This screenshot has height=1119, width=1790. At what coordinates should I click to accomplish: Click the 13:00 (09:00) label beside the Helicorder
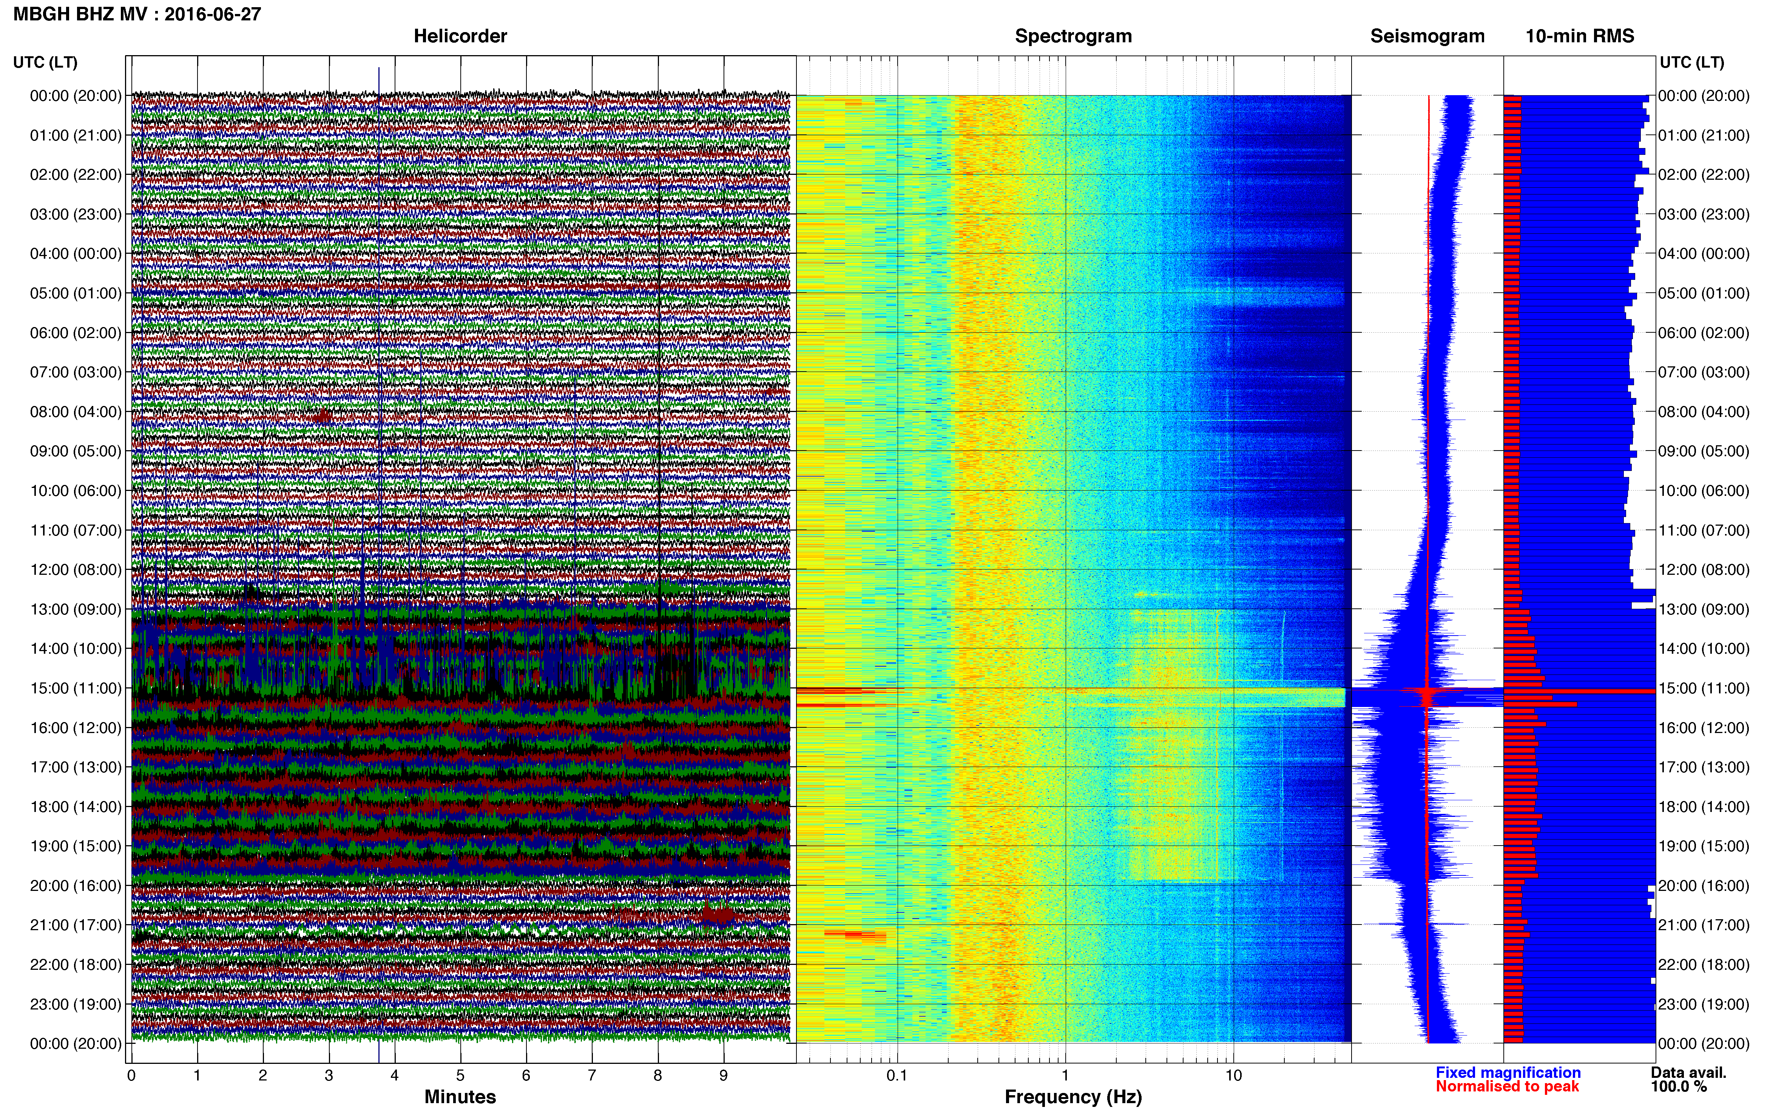76,609
